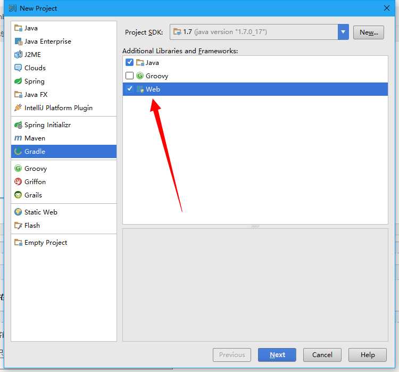This screenshot has width=399, height=372.
Task: Select the "Java" framework row text
Action: coord(152,63)
